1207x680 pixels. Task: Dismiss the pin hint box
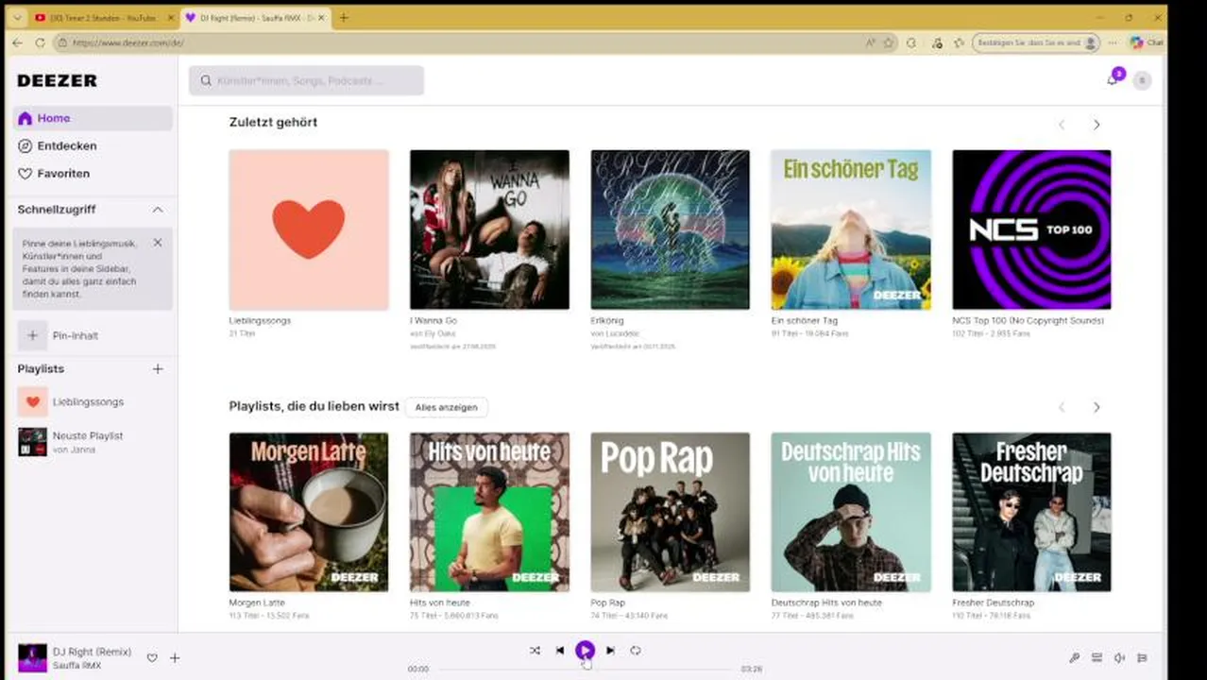pos(158,243)
